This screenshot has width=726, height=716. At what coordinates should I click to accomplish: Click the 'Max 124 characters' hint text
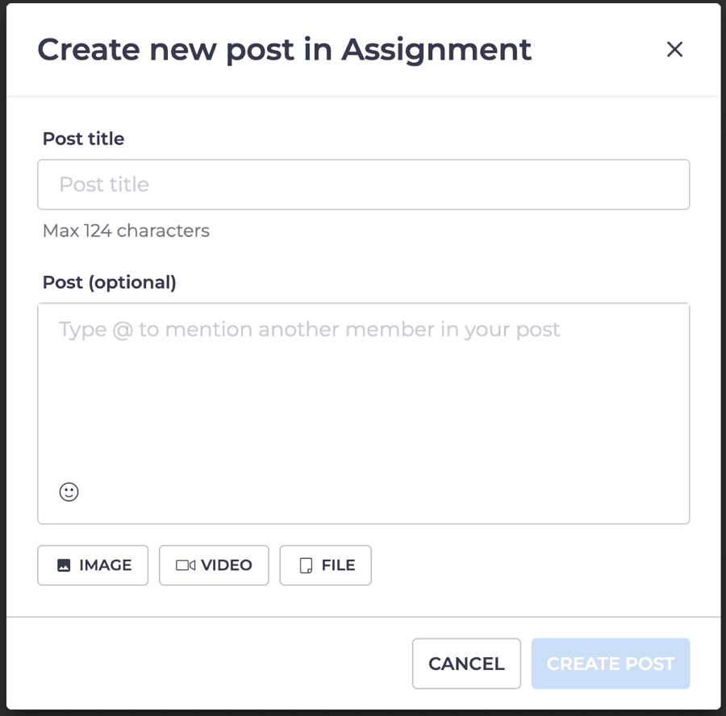[x=126, y=231]
